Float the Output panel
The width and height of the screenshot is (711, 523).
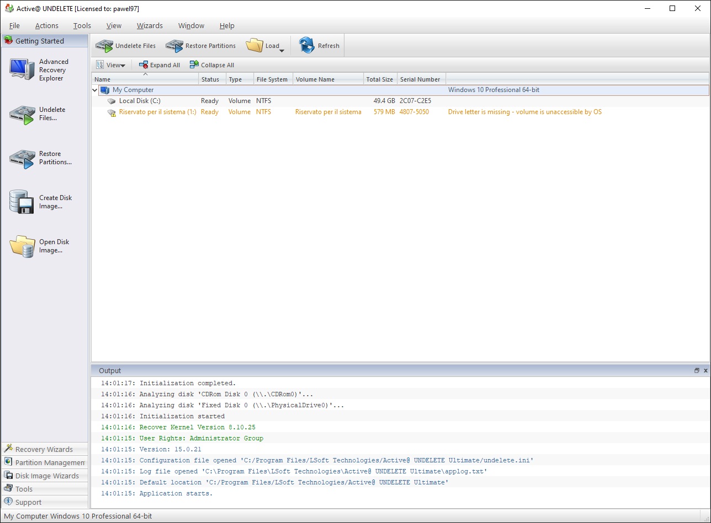pos(697,371)
